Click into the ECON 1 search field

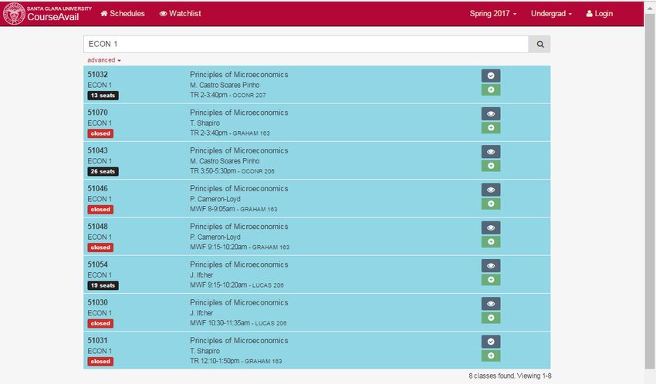click(x=306, y=44)
